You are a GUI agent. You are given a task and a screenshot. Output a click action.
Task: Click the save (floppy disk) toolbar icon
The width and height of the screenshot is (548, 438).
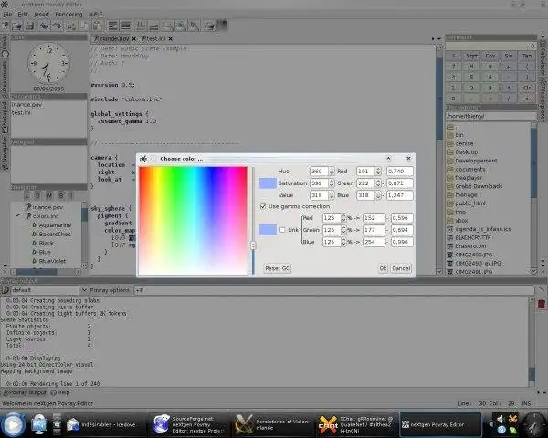pyautogui.click(x=30, y=26)
